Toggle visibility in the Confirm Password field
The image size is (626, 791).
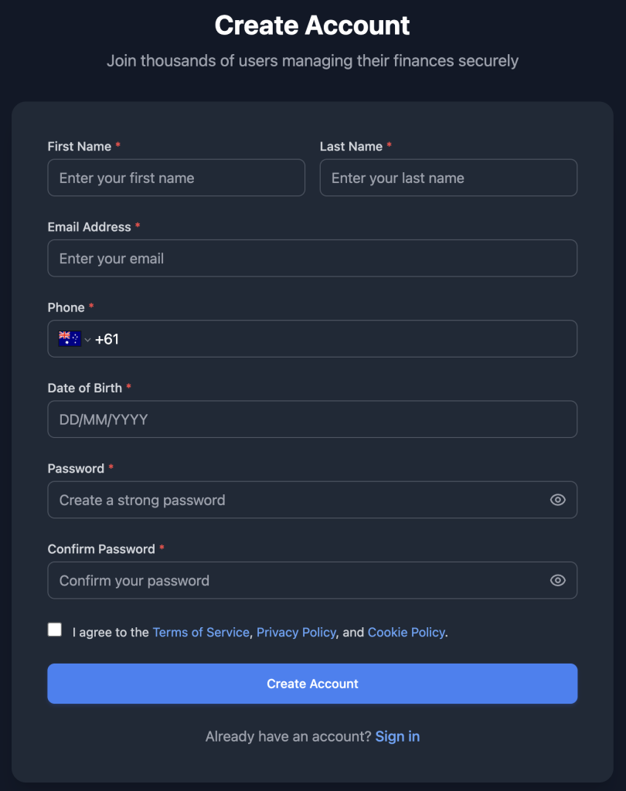click(557, 580)
